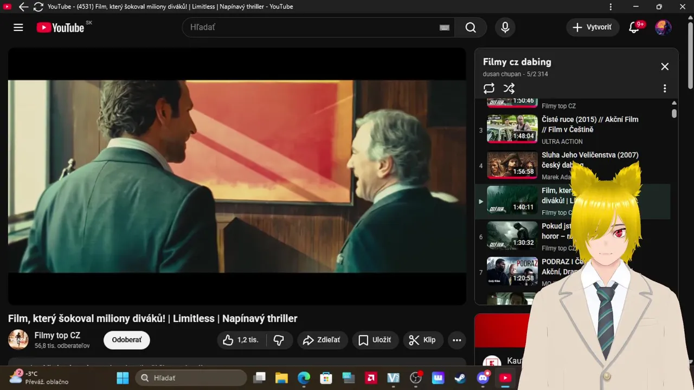The image size is (694, 390).
Task: Reload page with refresh icon
Action: 38,7
